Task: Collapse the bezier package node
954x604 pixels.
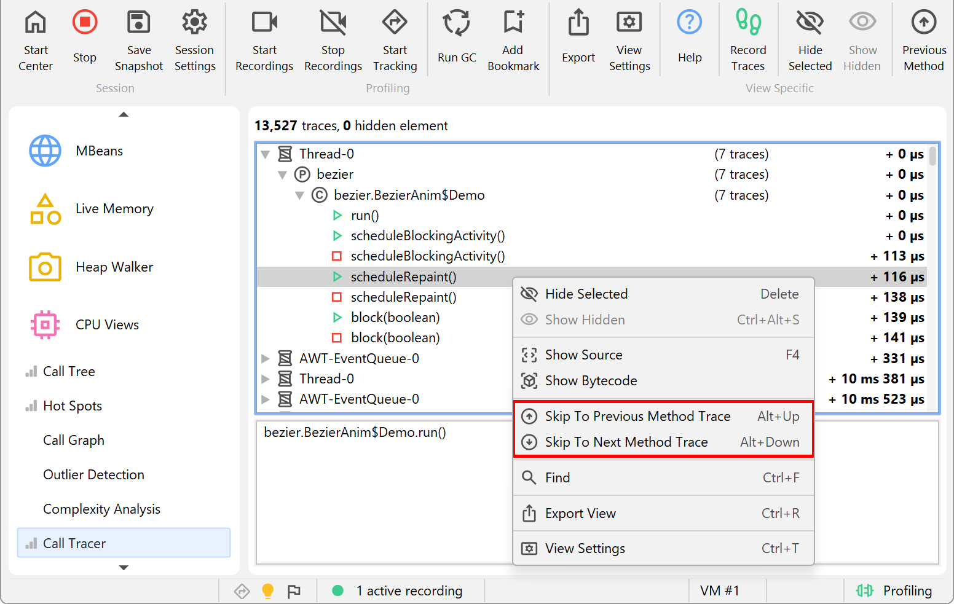Action: 283,175
